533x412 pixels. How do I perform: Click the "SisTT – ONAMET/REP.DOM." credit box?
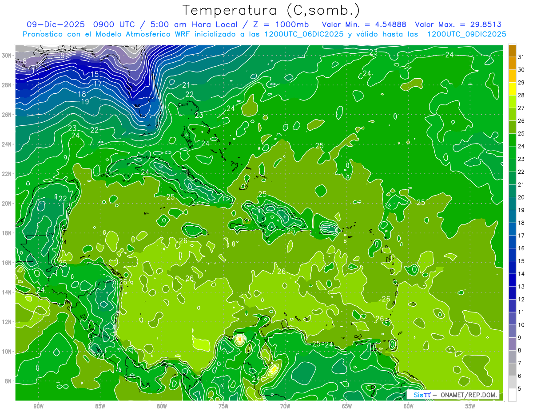(453, 395)
